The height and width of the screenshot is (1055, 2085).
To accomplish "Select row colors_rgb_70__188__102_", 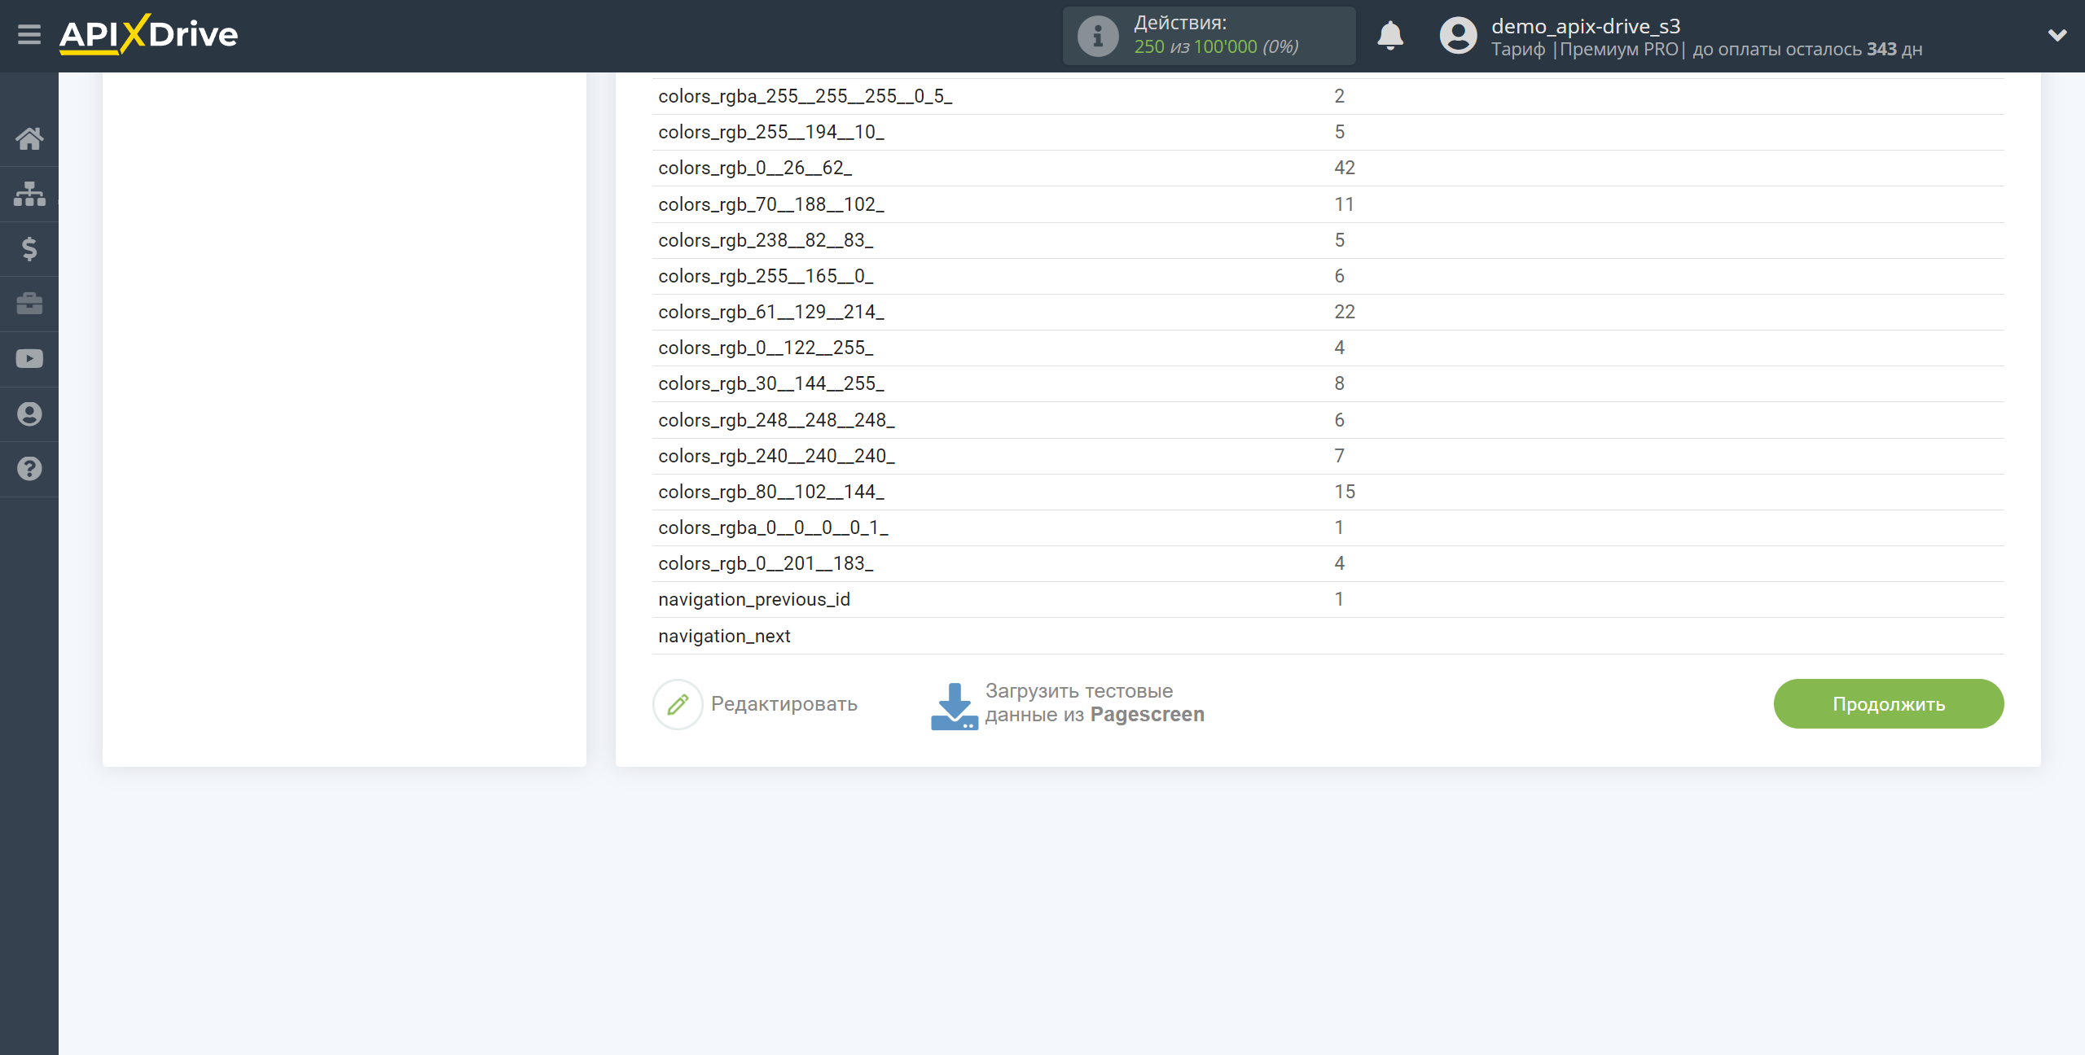I will tap(1328, 204).
